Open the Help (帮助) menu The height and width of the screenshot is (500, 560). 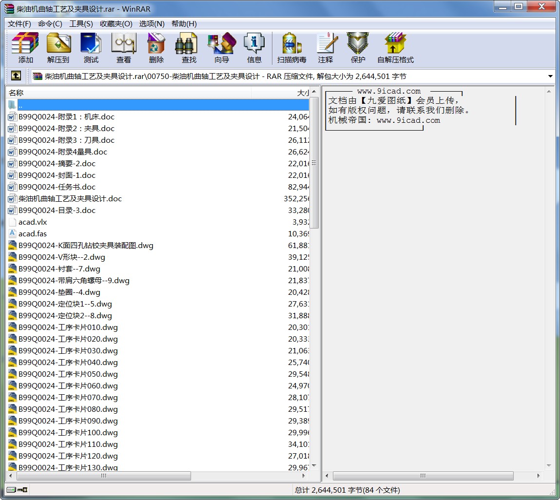click(184, 23)
